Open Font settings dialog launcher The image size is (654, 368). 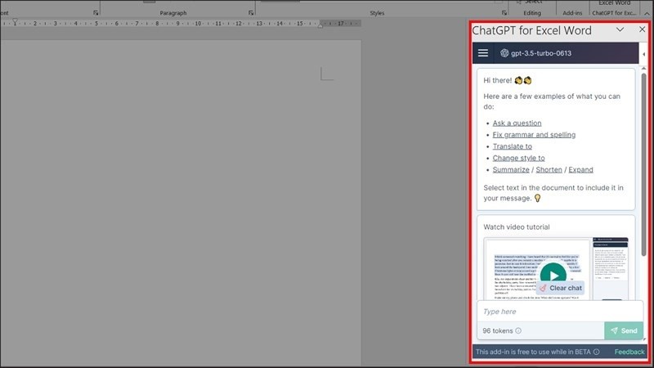click(96, 13)
